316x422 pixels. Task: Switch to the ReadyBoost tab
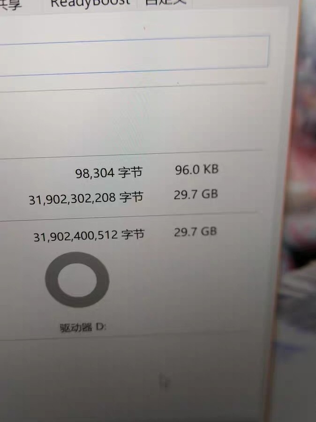pyautogui.click(x=90, y=3)
